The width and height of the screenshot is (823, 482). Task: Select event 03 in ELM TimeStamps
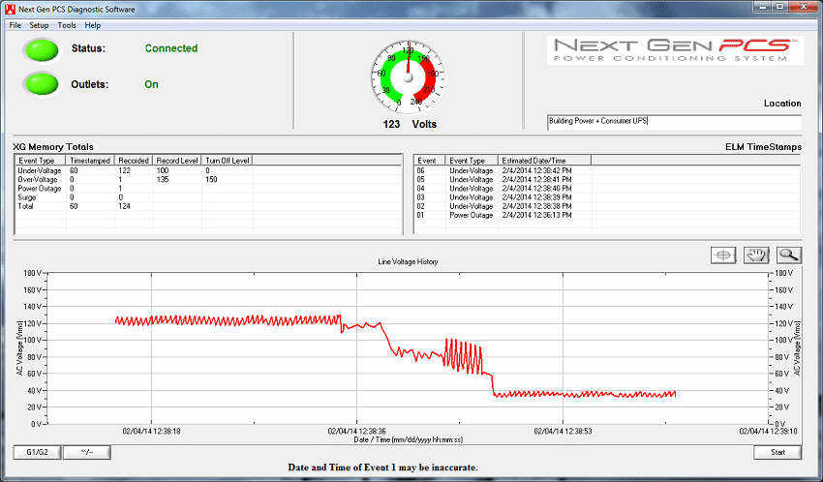click(607, 197)
